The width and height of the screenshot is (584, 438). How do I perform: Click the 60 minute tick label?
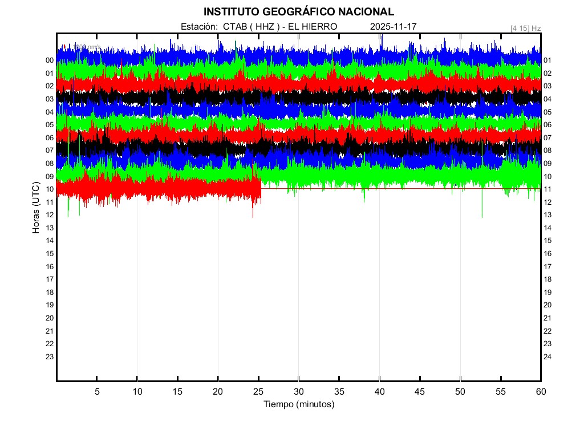[541, 391]
